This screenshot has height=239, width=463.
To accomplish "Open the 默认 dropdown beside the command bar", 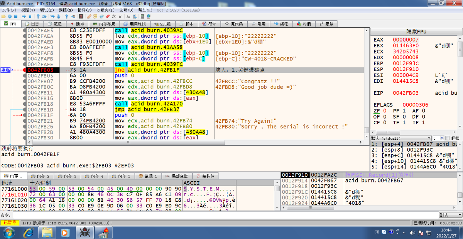I will pyautogui.click(x=450, y=215).
